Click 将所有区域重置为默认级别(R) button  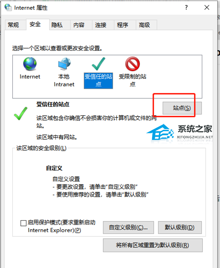coord(153,245)
